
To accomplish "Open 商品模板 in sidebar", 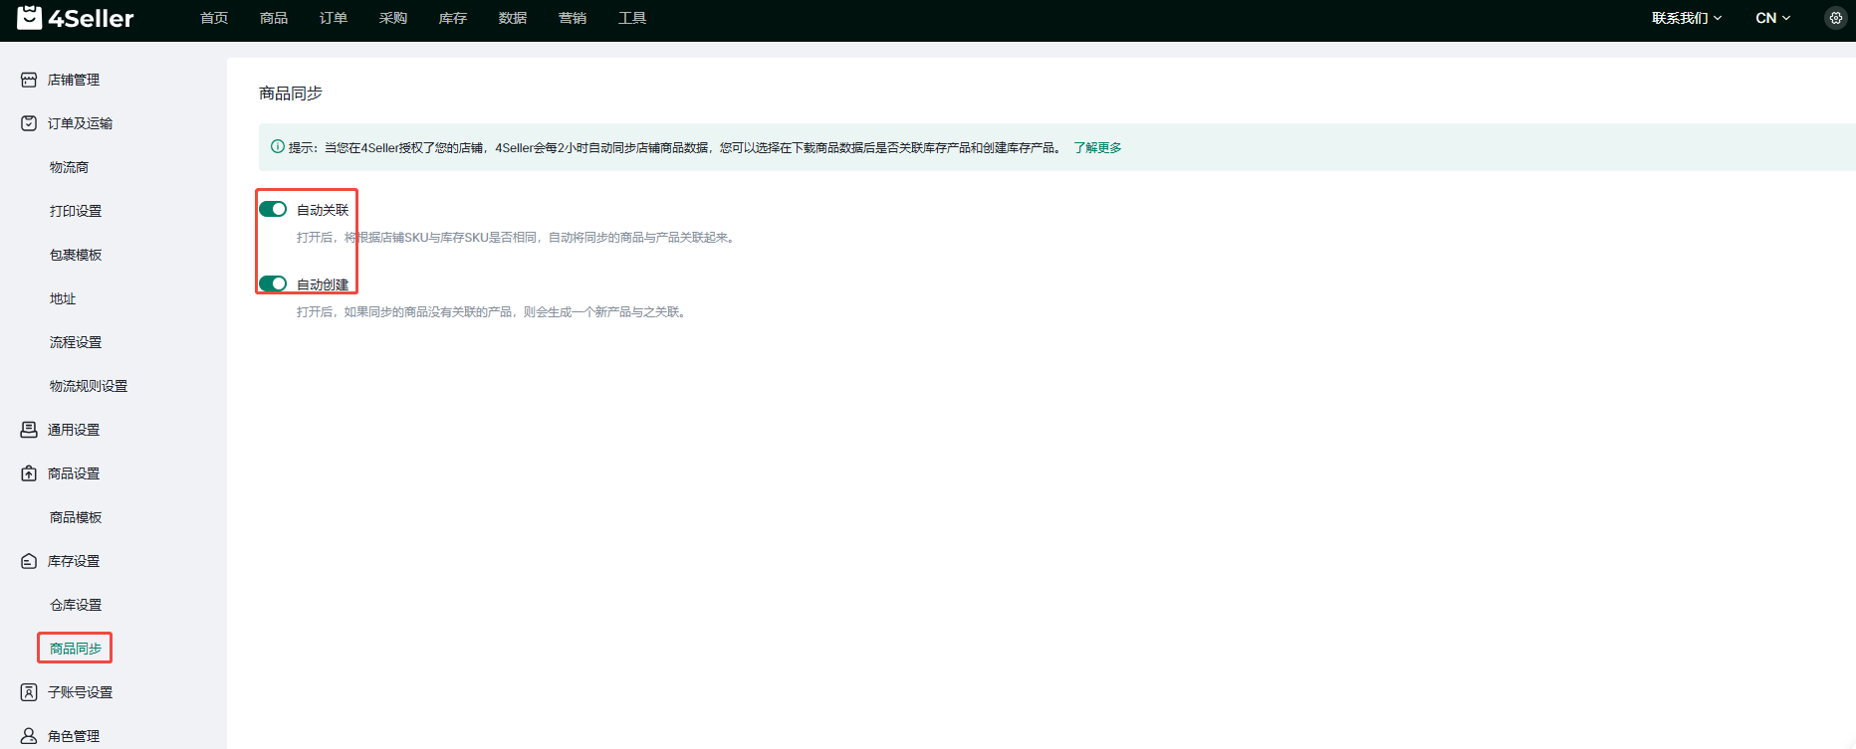I will point(76,517).
